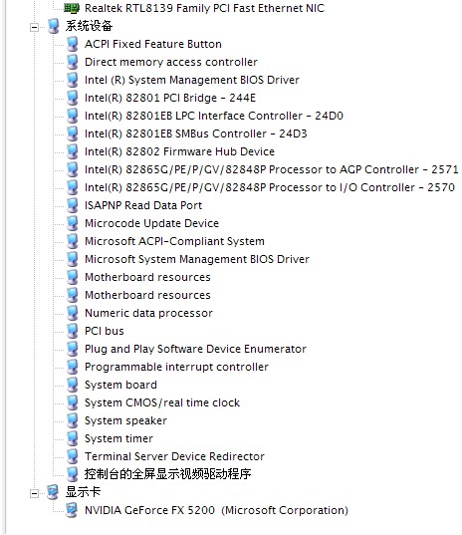Click the System speaker device icon
462x535 pixels.
click(73, 420)
